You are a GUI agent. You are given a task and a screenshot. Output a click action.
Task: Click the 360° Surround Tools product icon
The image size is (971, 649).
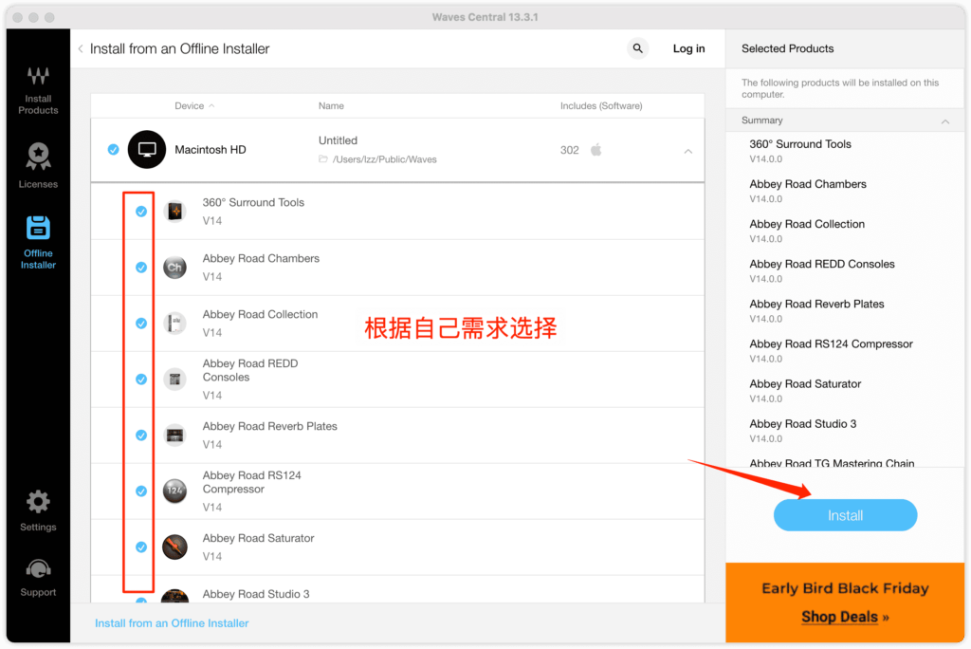click(x=174, y=212)
